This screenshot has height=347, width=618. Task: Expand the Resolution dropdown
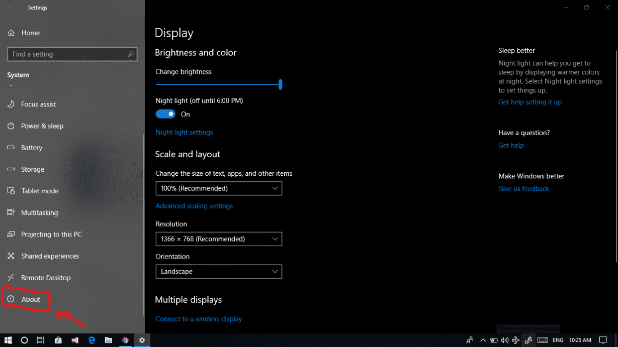(x=219, y=239)
